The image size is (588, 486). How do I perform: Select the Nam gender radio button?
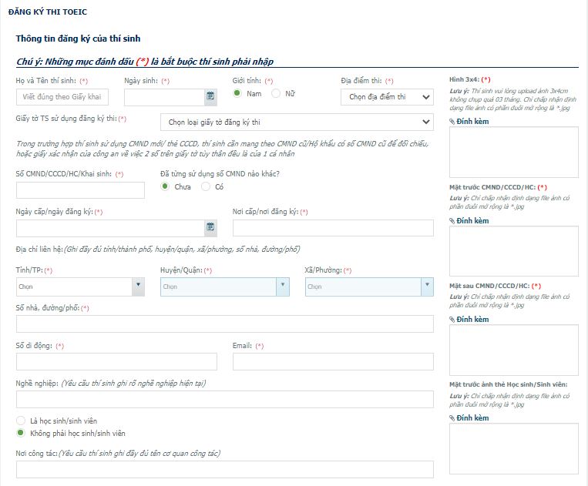[237, 94]
